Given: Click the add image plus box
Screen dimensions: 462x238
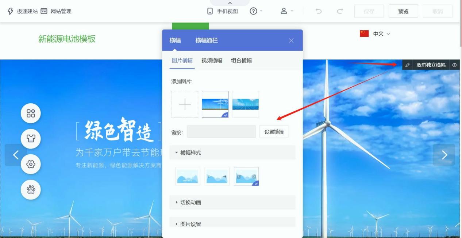Looking at the screenshot, I should point(185,104).
